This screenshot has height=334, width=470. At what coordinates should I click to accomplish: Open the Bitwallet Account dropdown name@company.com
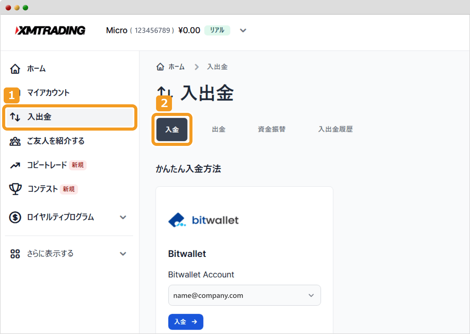click(244, 295)
